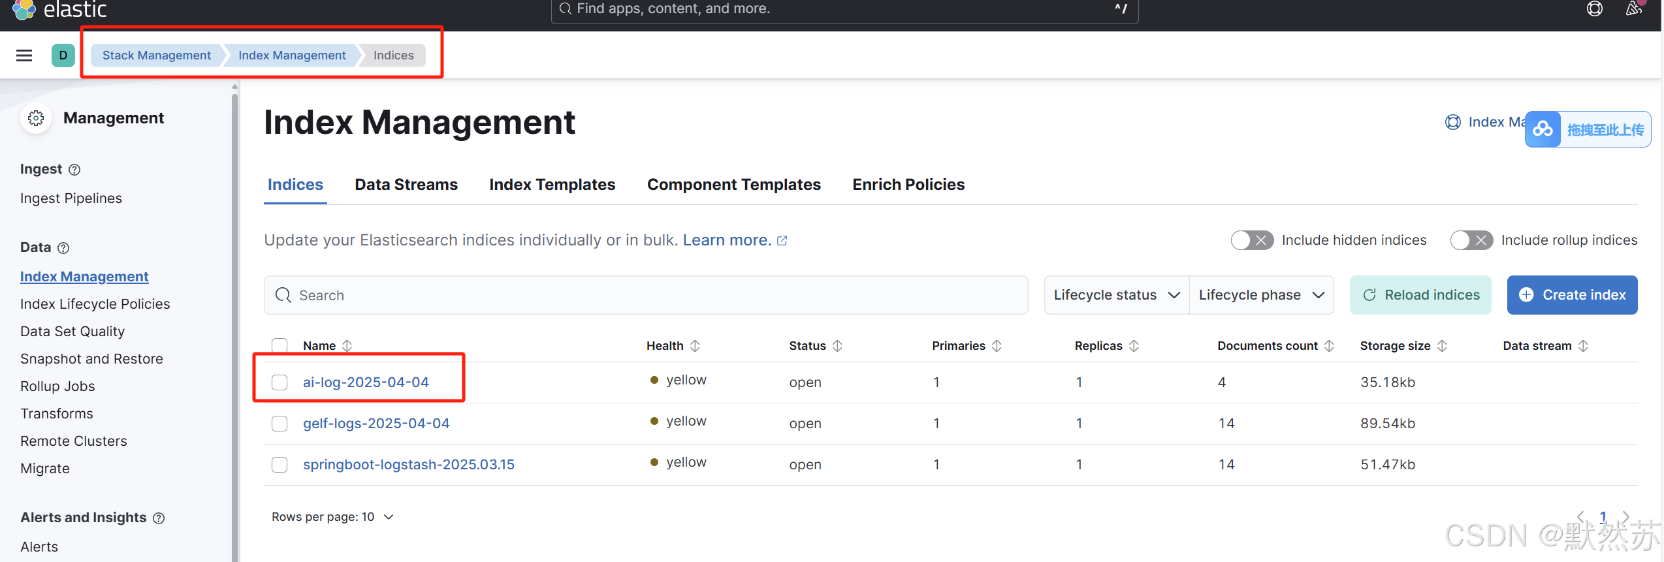Open the help menu lifebuoy icon

(1594, 8)
